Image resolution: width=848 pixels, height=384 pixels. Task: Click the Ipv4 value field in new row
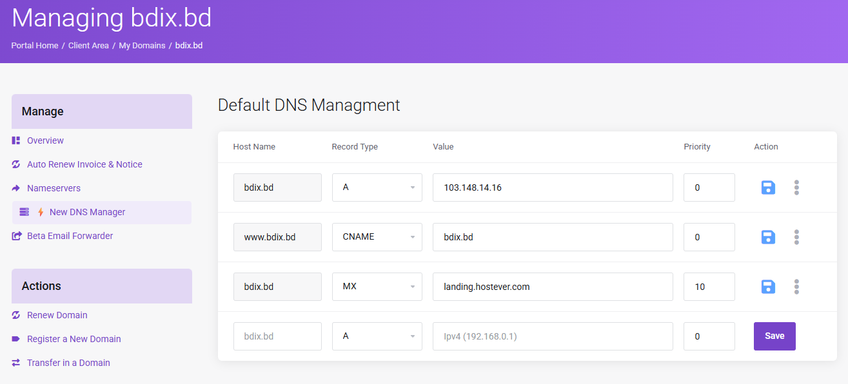point(552,336)
